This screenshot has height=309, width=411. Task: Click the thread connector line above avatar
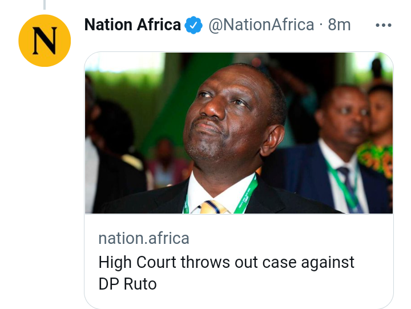(x=45, y=5)
